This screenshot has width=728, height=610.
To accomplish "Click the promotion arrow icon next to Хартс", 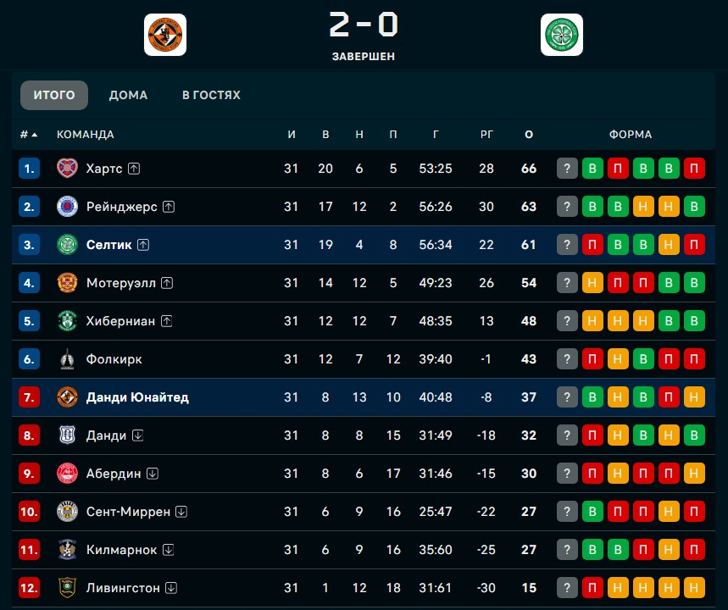I will point(134,169).
